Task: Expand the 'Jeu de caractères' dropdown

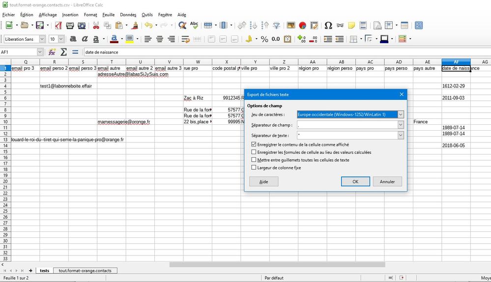Action: [401, 114]
